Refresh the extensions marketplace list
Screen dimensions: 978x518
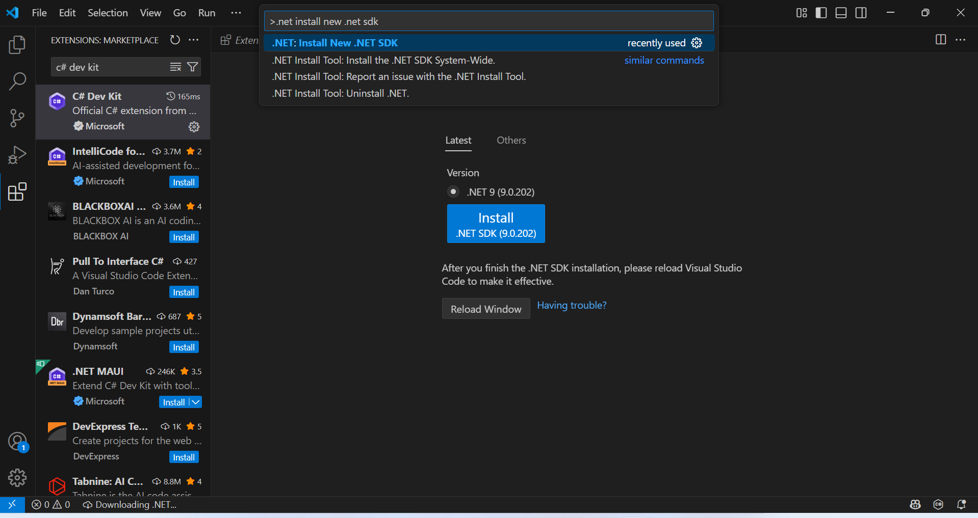175,40
